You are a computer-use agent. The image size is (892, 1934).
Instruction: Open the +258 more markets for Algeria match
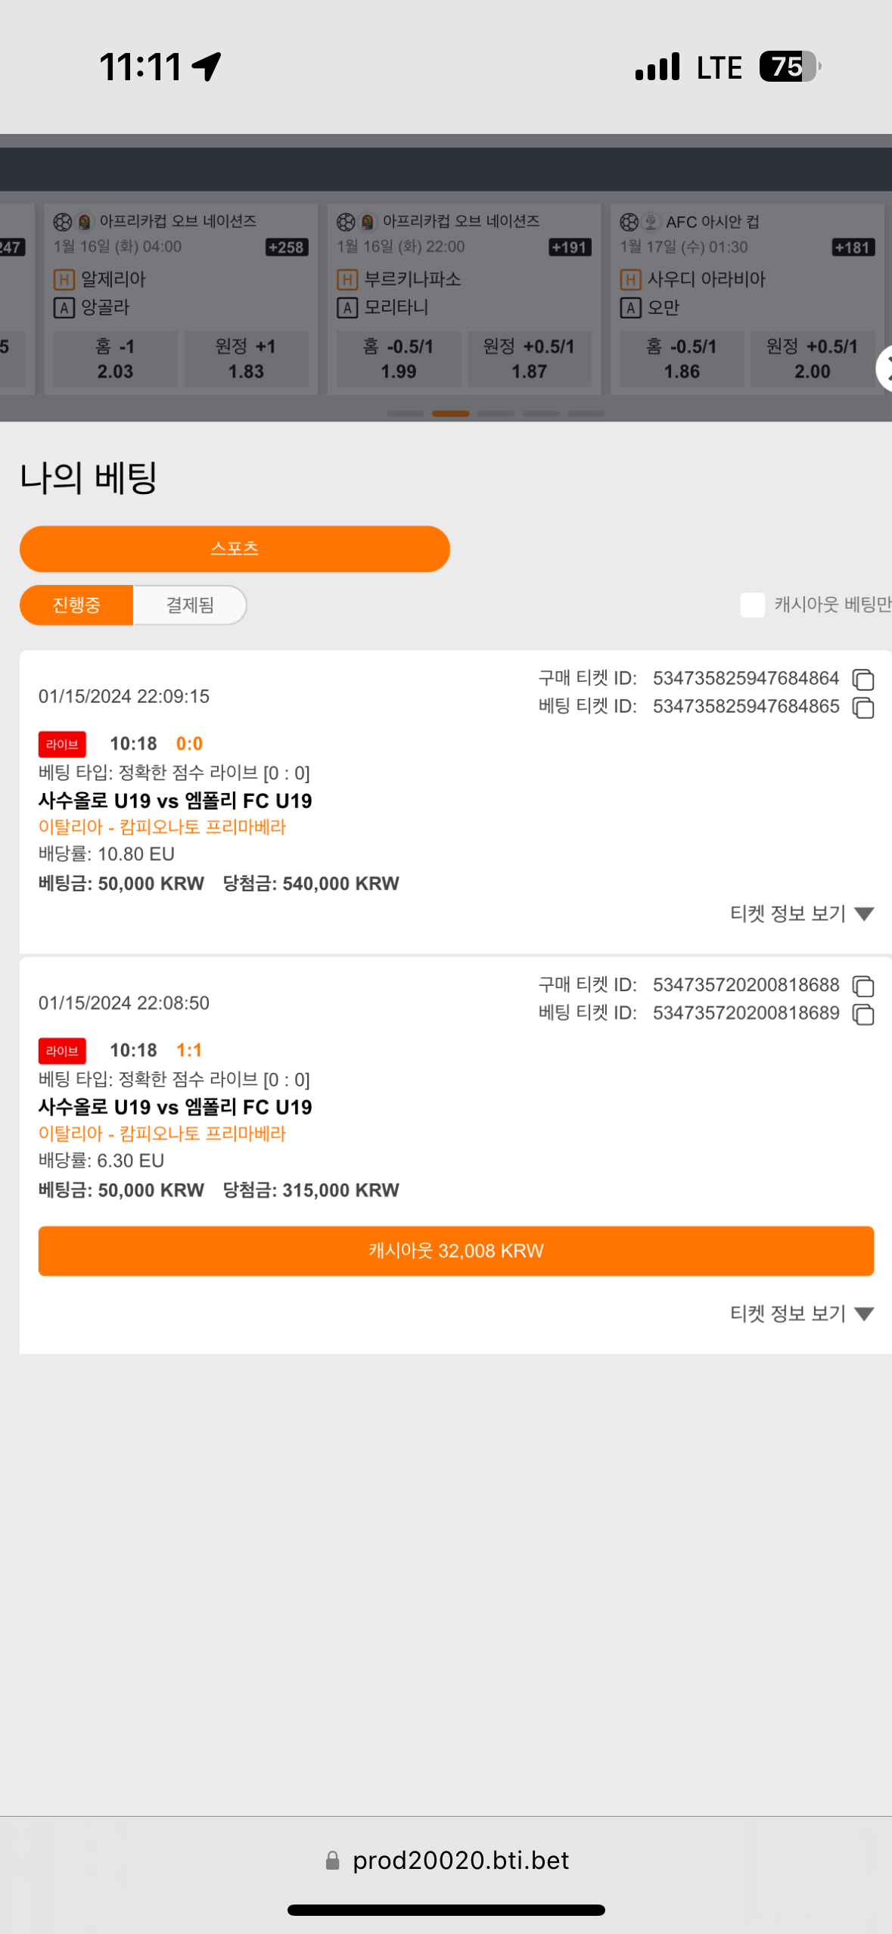[x=287, y=247]
